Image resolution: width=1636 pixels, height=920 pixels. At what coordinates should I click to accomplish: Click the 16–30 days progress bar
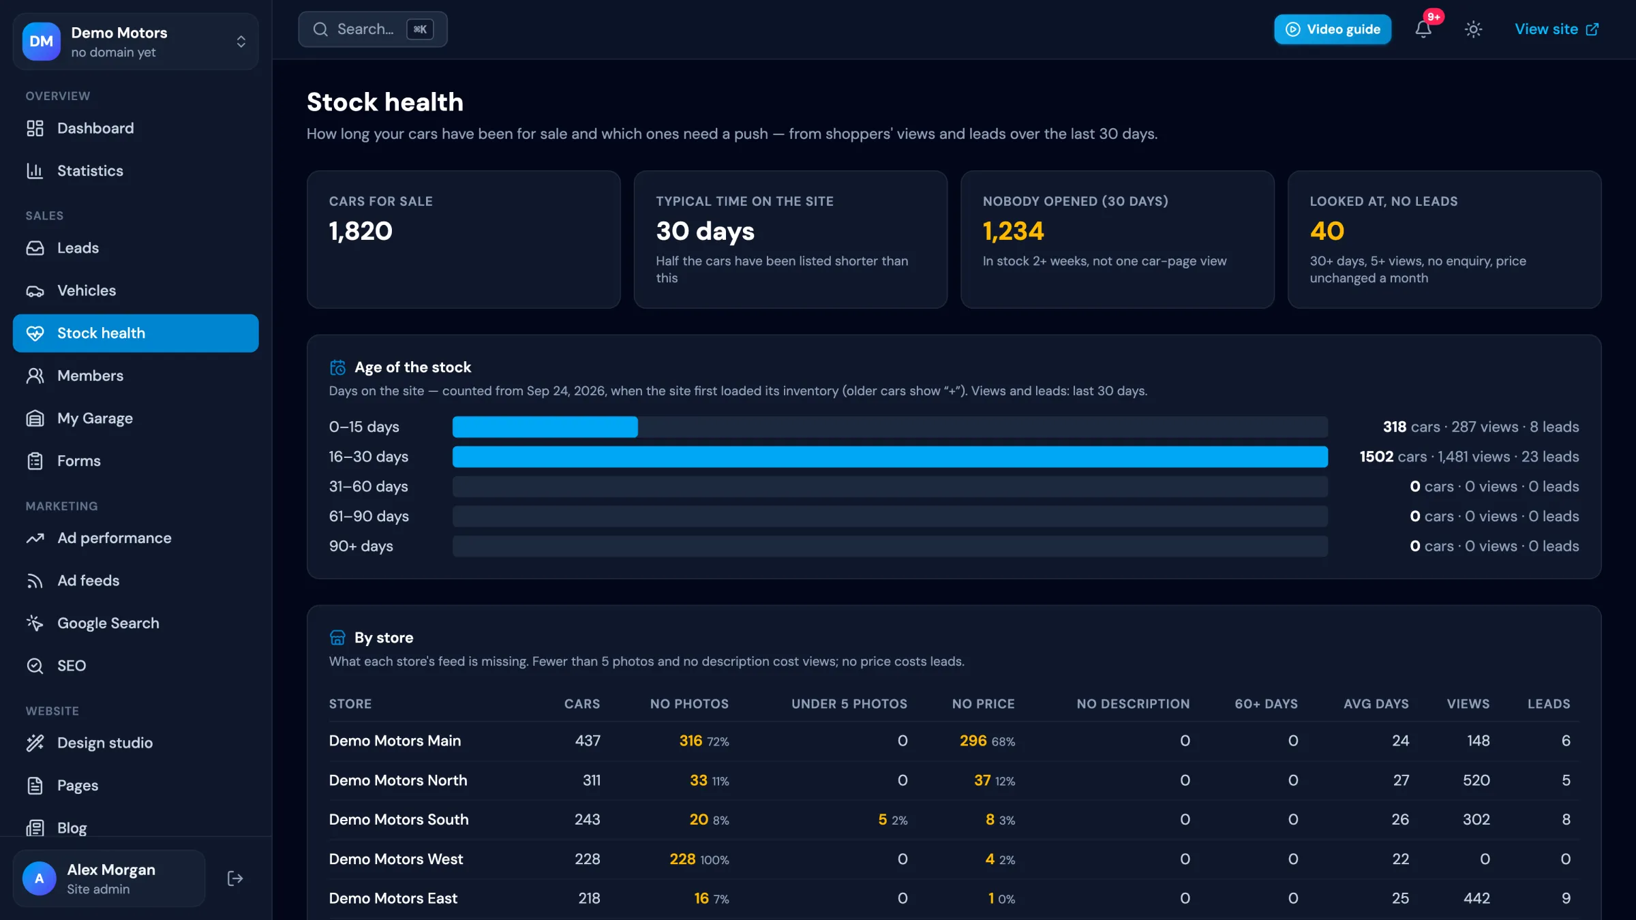(x=890, y=457)
